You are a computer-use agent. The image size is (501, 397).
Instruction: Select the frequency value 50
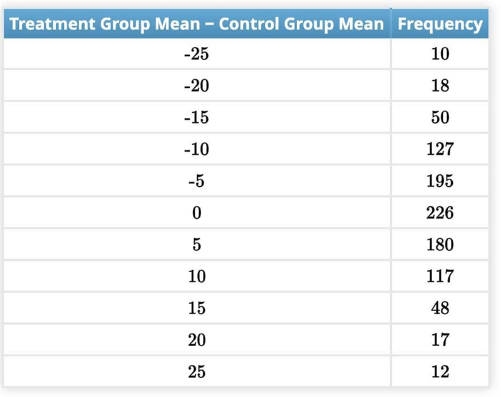(x=440, y=117)
